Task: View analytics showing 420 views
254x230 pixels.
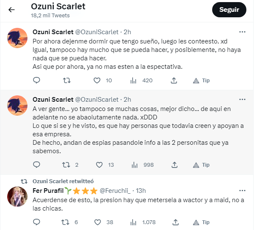Action: [x=134, y=80]
